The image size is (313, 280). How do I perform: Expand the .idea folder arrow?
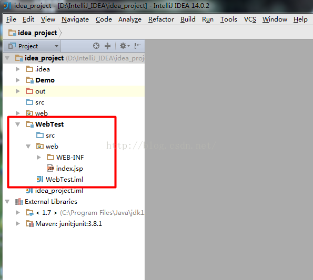[18, 69]
